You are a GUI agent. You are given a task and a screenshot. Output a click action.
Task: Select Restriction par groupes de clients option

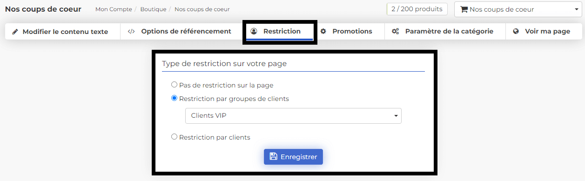pos(174,98)
